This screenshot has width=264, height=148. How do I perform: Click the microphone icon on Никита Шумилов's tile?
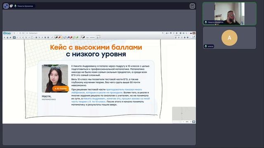click(205, 22)
